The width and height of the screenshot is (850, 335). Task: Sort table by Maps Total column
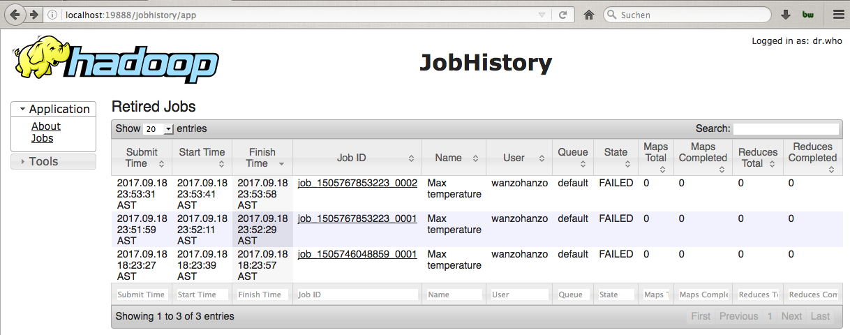point(656,158)
